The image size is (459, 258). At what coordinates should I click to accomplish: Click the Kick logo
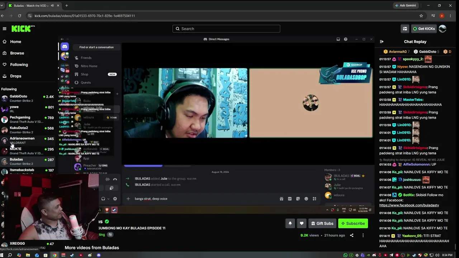point(23,29)
